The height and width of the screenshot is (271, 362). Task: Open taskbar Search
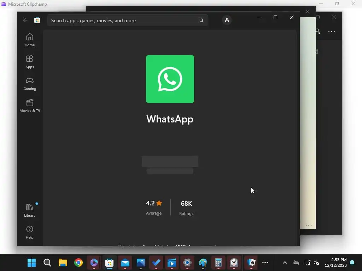[x=47, y=263]
